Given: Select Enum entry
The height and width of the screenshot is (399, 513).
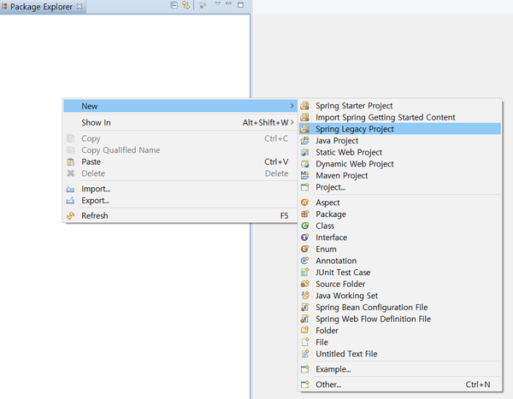Looking at the screenshot, I should 400,249.
